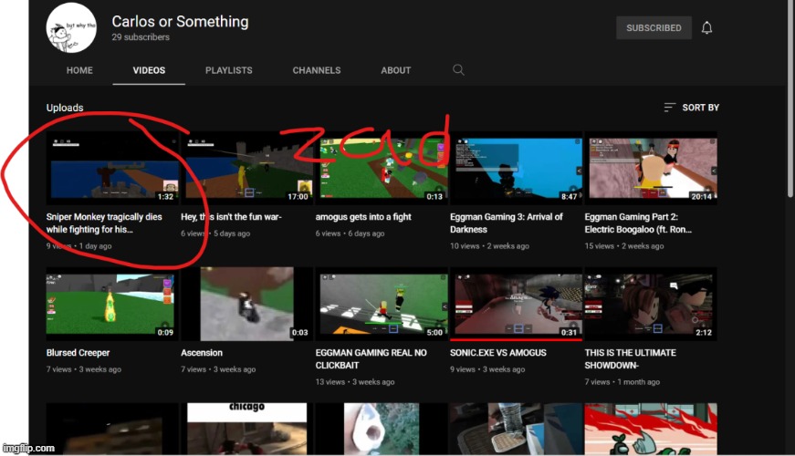Click the Carlos or Something channel avatar

[x=71, y=28]
